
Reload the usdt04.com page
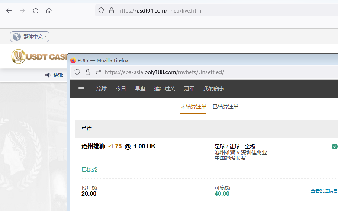(x=36, y=10)
